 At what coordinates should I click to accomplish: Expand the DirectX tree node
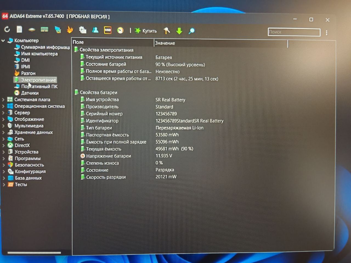tap(4, 146)
